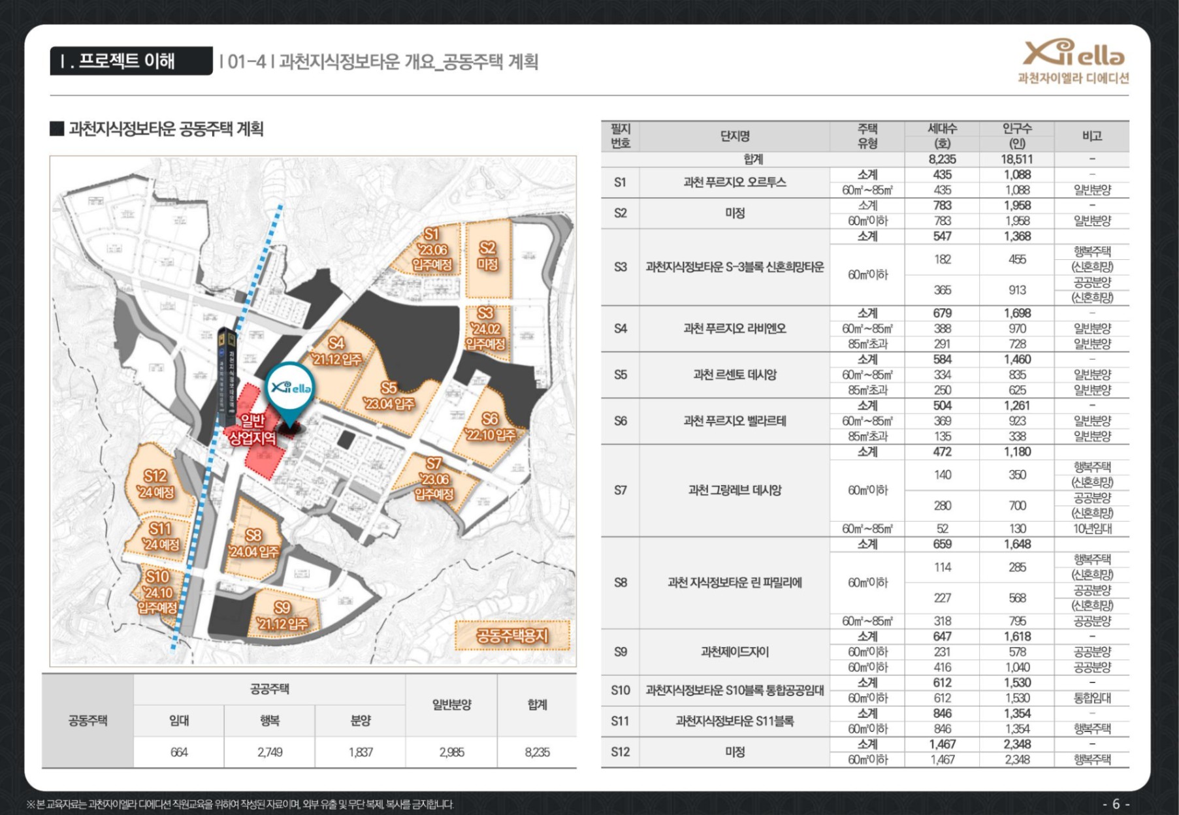This screenshot has height=815, width=1179.
Task: Select map parcel label S10 '24.10 입주예정
Action: (x=157, y=592)
